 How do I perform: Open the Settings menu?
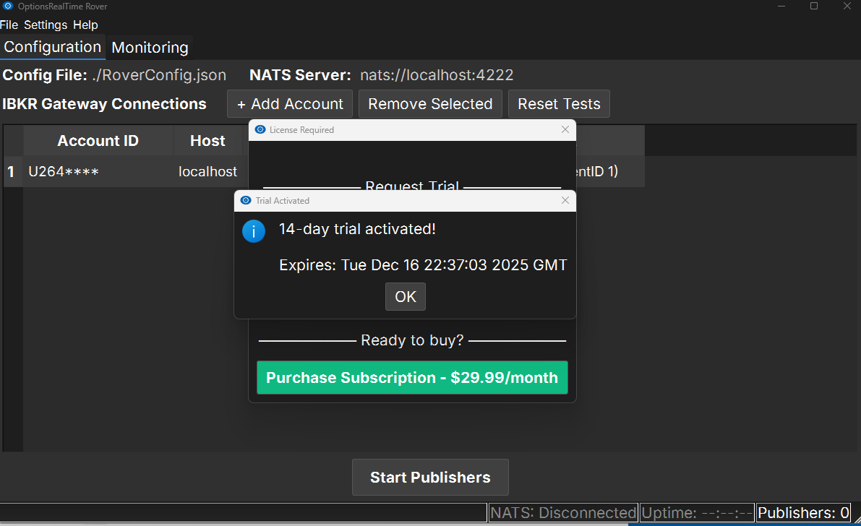tap(46, 25)
